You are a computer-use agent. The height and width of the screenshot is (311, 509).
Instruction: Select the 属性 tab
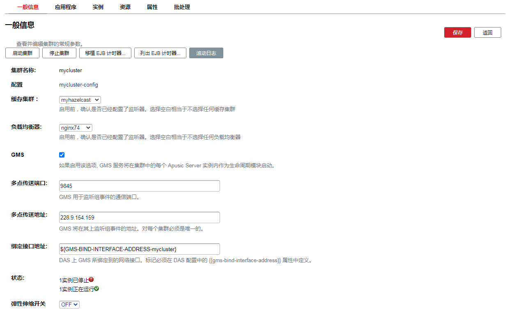[152, 7]
